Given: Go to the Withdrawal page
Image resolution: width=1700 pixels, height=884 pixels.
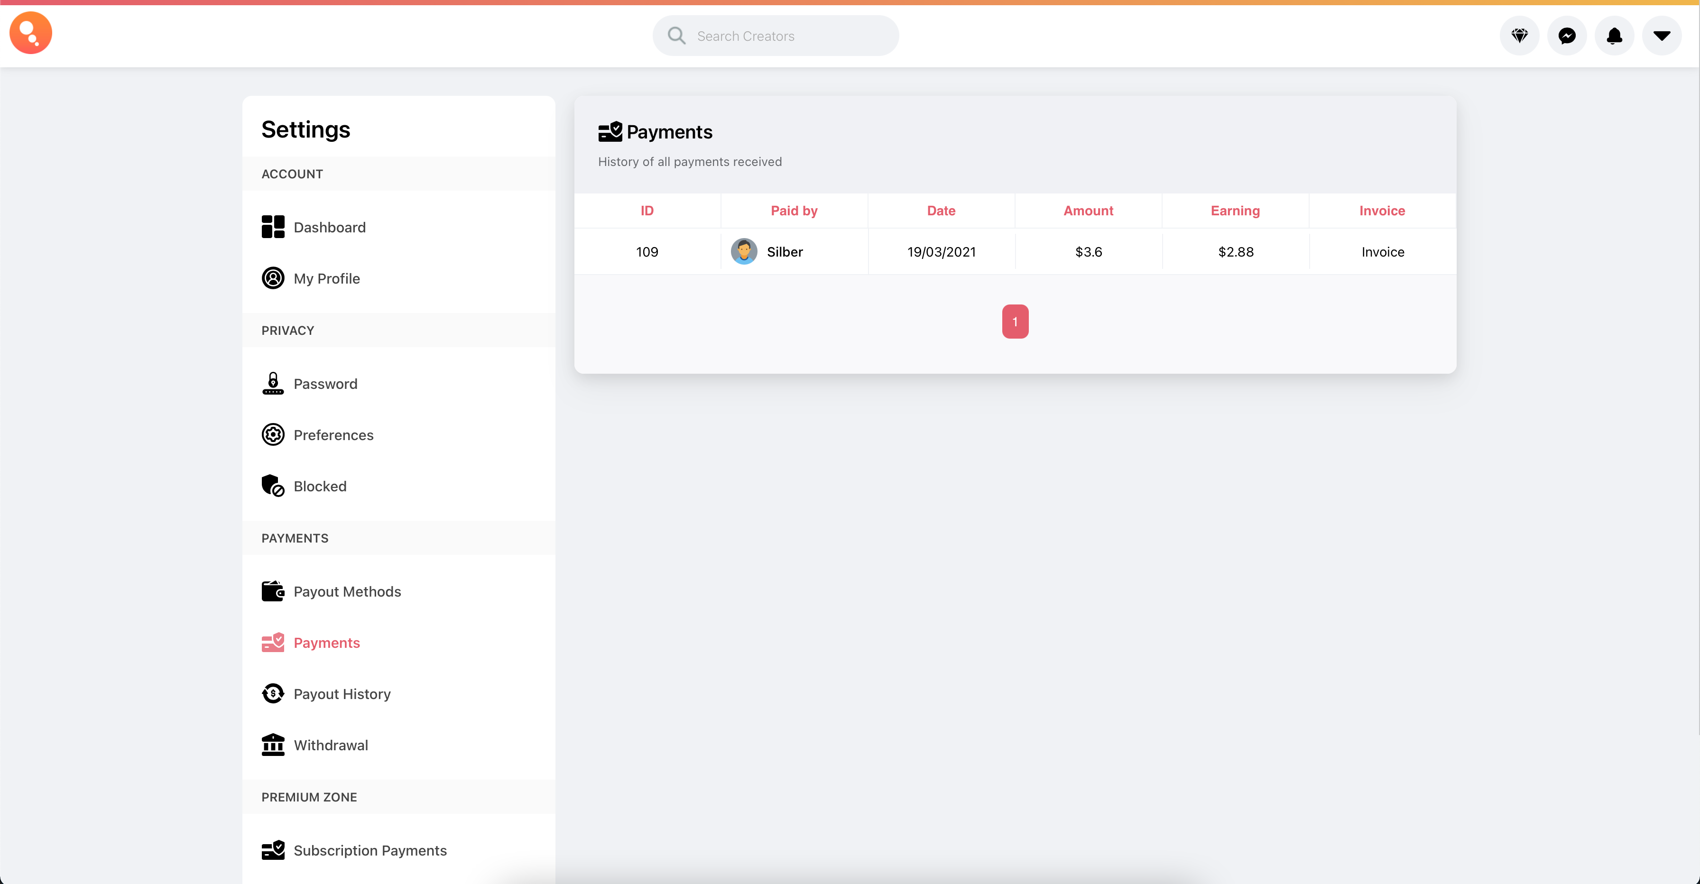Looking at the screenshot, I should [x=331, y=745].
